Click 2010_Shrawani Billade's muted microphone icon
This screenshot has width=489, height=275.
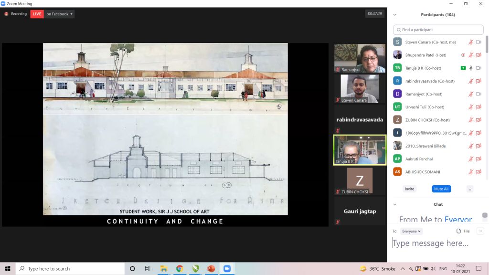471,146
